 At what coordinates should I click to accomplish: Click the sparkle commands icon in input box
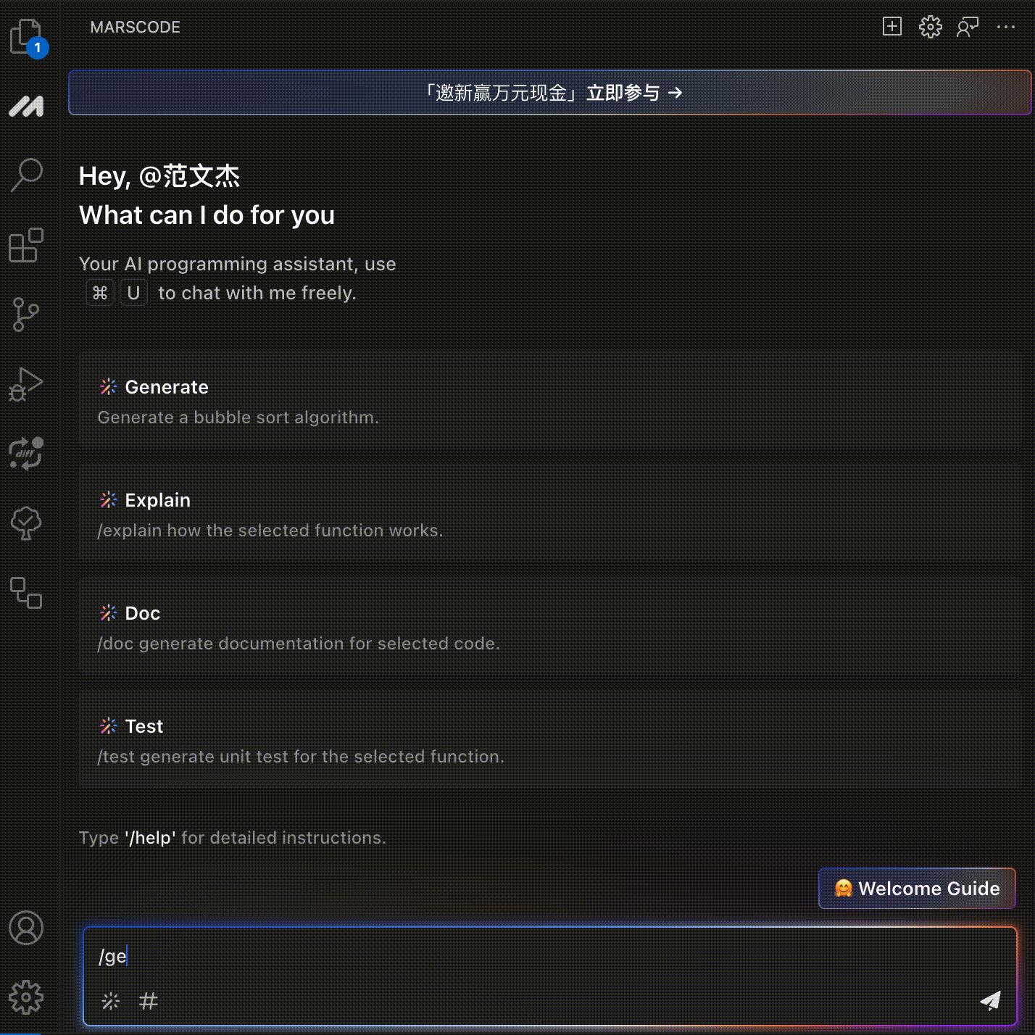coord(111,1001)
